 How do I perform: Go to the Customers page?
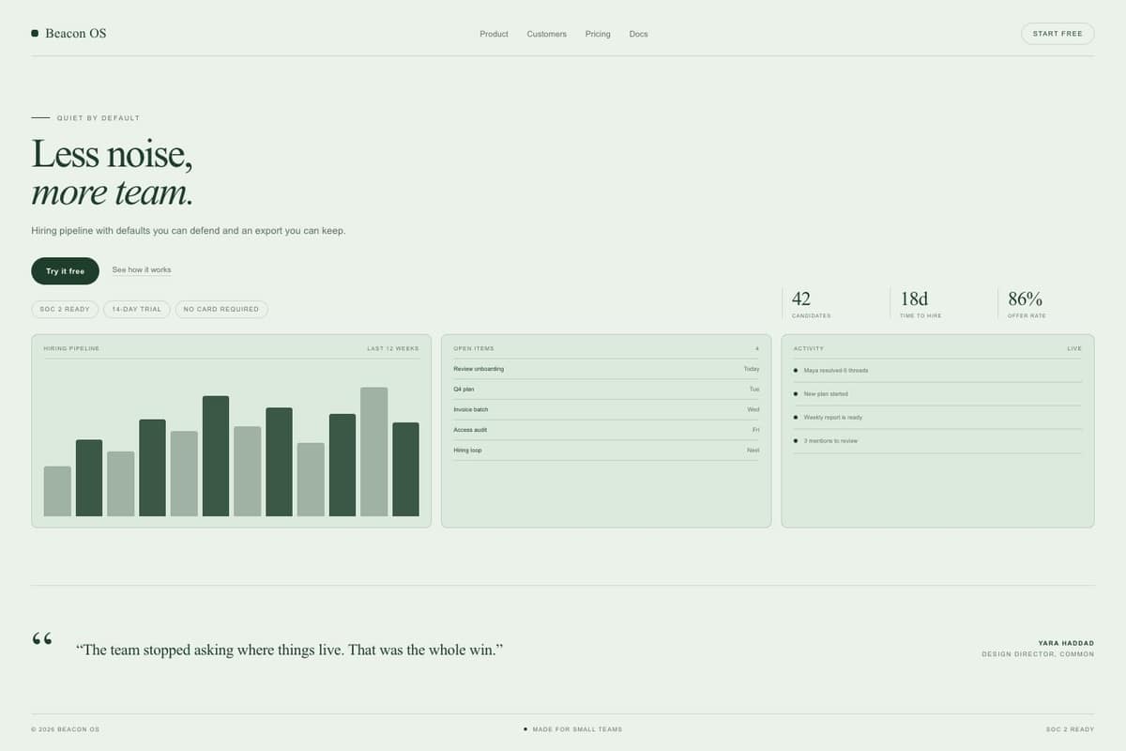click(x=546, y=34)
